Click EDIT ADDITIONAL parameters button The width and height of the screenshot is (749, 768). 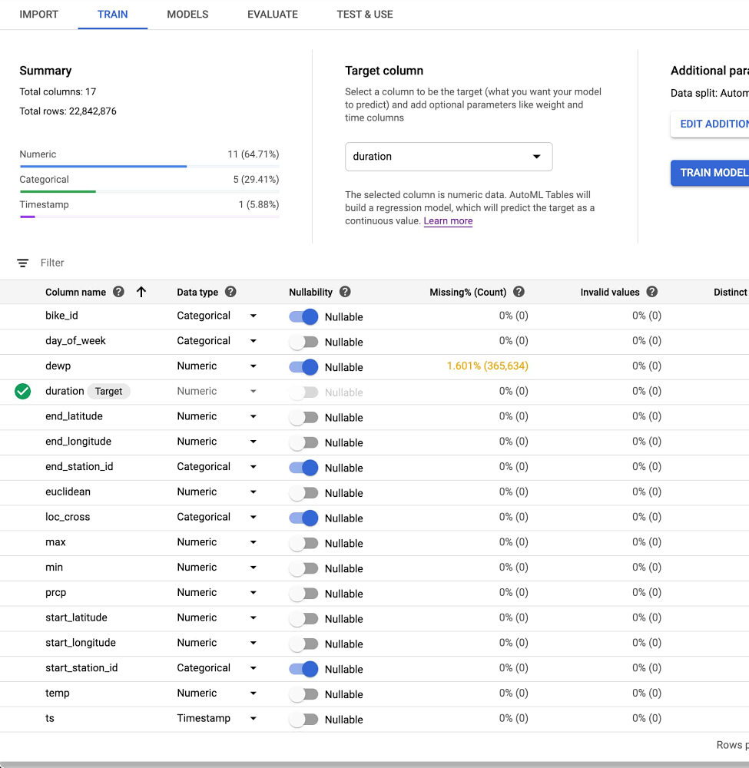[x=710, y=124]
